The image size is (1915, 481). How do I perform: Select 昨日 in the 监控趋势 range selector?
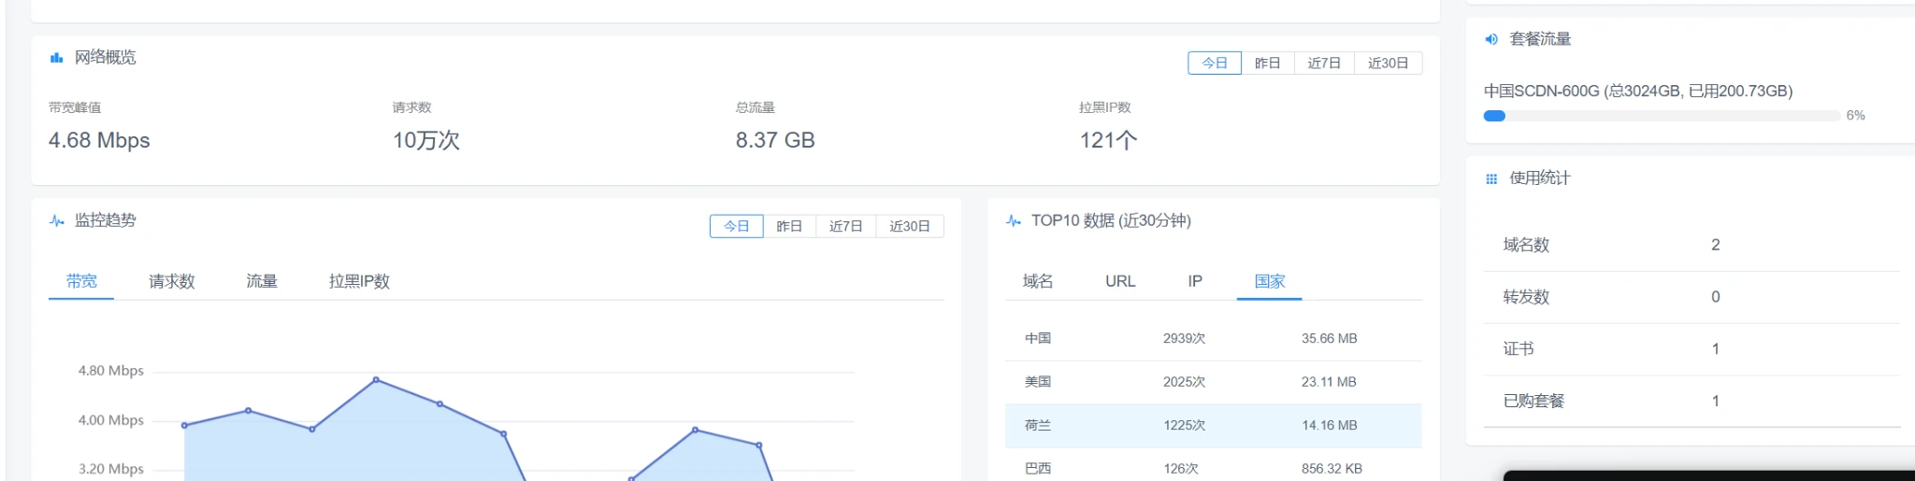[789, 226]
